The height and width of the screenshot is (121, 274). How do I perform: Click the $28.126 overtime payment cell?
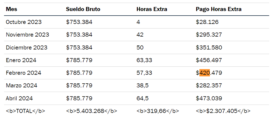click(x=207, y=22)
